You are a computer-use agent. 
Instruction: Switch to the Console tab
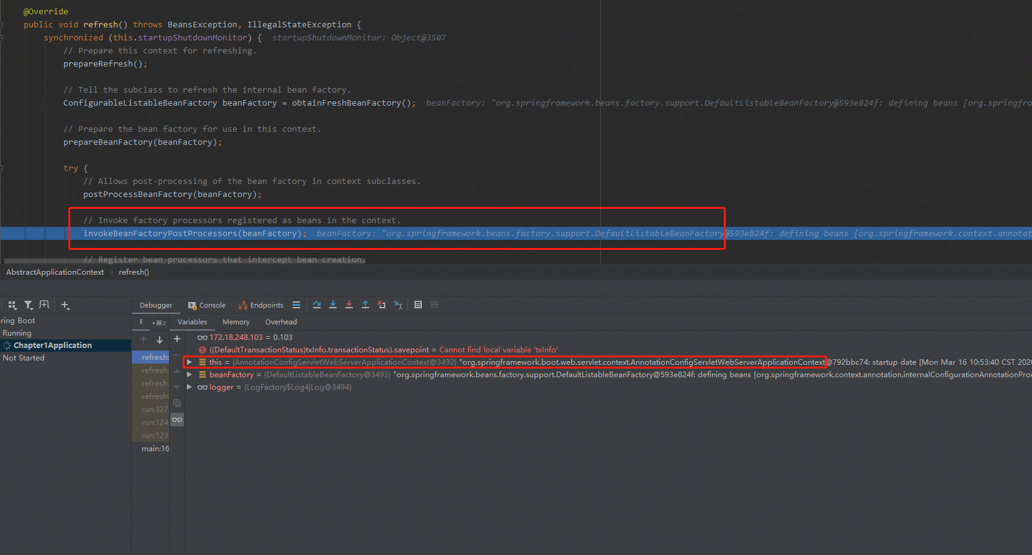tap(207, 305)
